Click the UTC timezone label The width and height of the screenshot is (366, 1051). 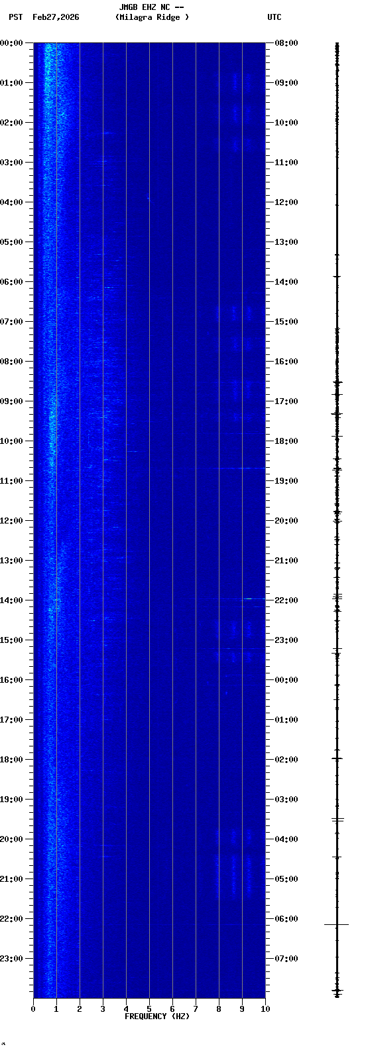[274, 17]
